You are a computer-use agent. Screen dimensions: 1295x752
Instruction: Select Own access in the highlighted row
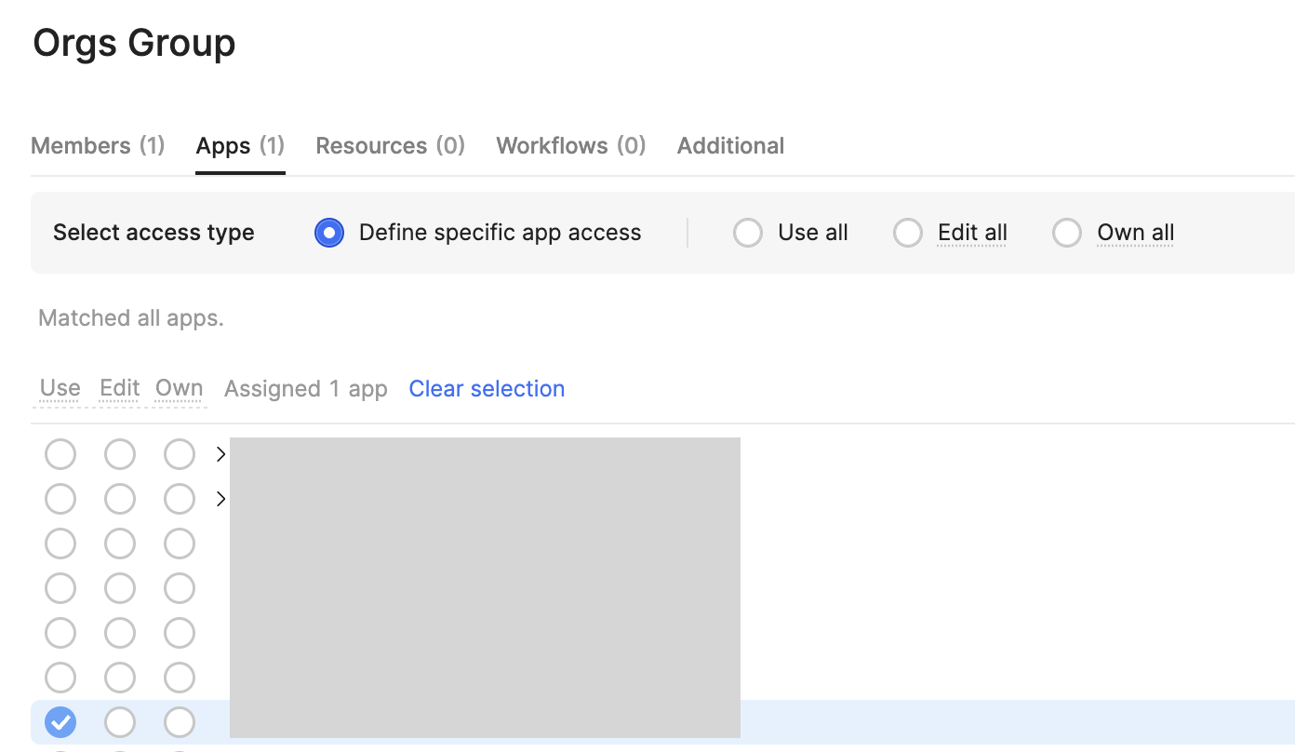pos(180,722)
